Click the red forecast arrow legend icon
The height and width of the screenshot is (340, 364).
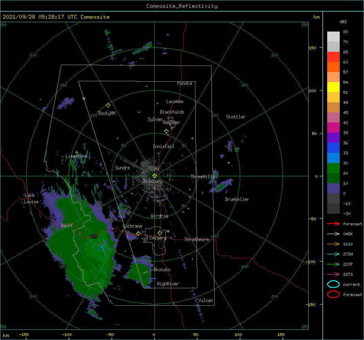point(333,224)
